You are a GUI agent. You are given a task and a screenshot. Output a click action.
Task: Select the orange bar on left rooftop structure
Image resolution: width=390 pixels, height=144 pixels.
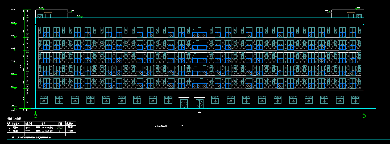tap(48, 12)
